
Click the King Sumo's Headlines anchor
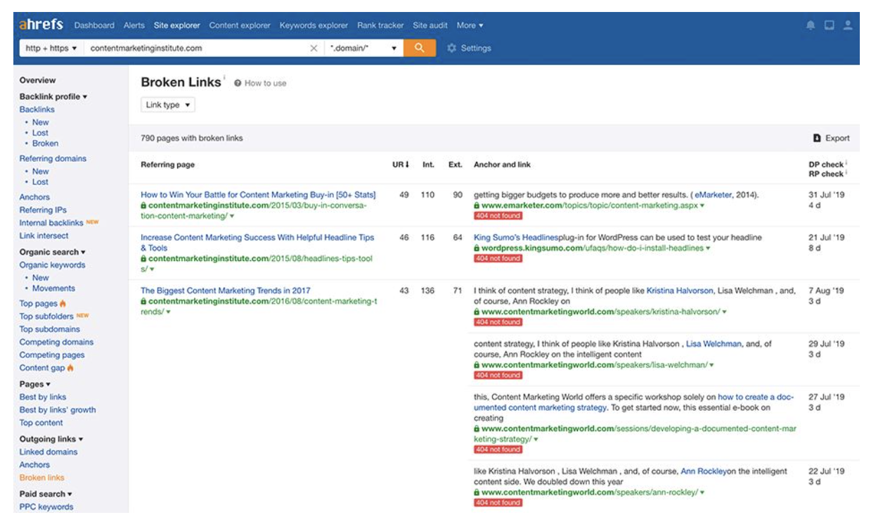pos(516,238)
